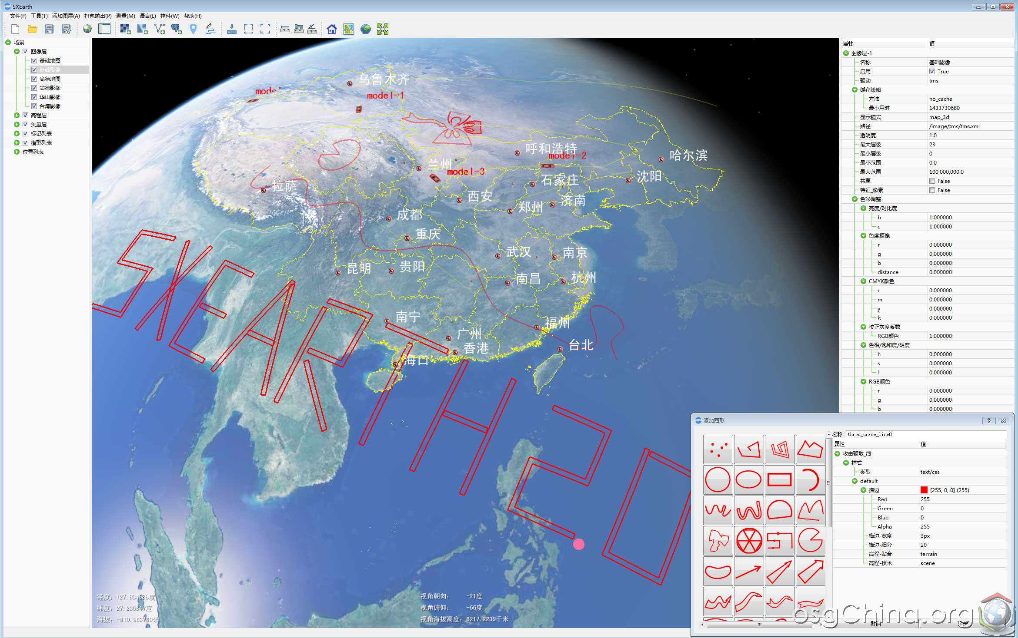Image resolution: width=1018 pixels, height=638 pixels.
Task: Open the 打包输出(P) menu
Action: [98, 16]
